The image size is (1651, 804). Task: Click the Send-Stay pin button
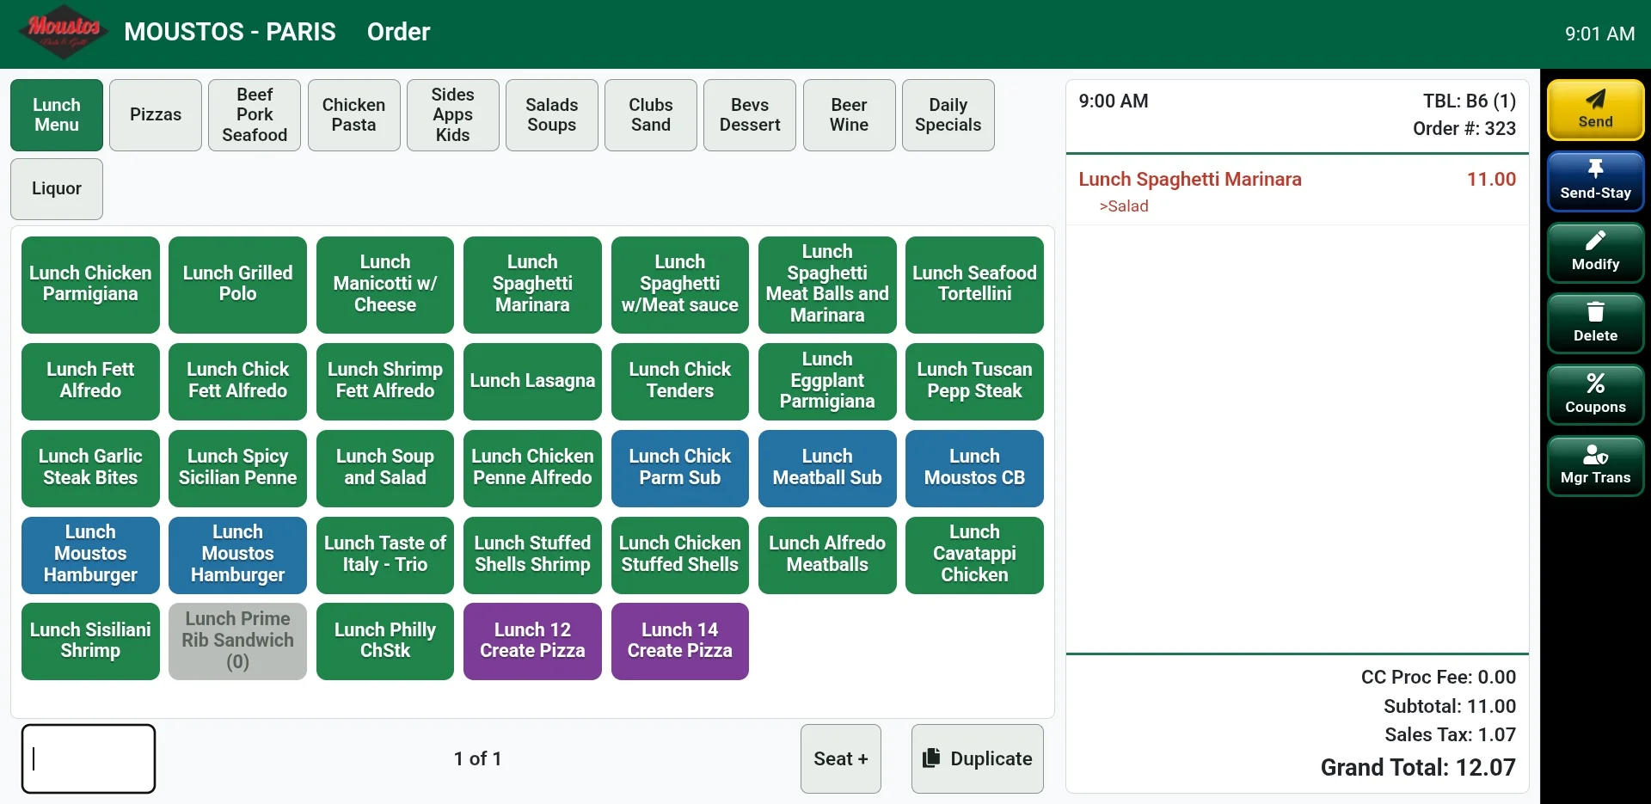pos(1595,181)
